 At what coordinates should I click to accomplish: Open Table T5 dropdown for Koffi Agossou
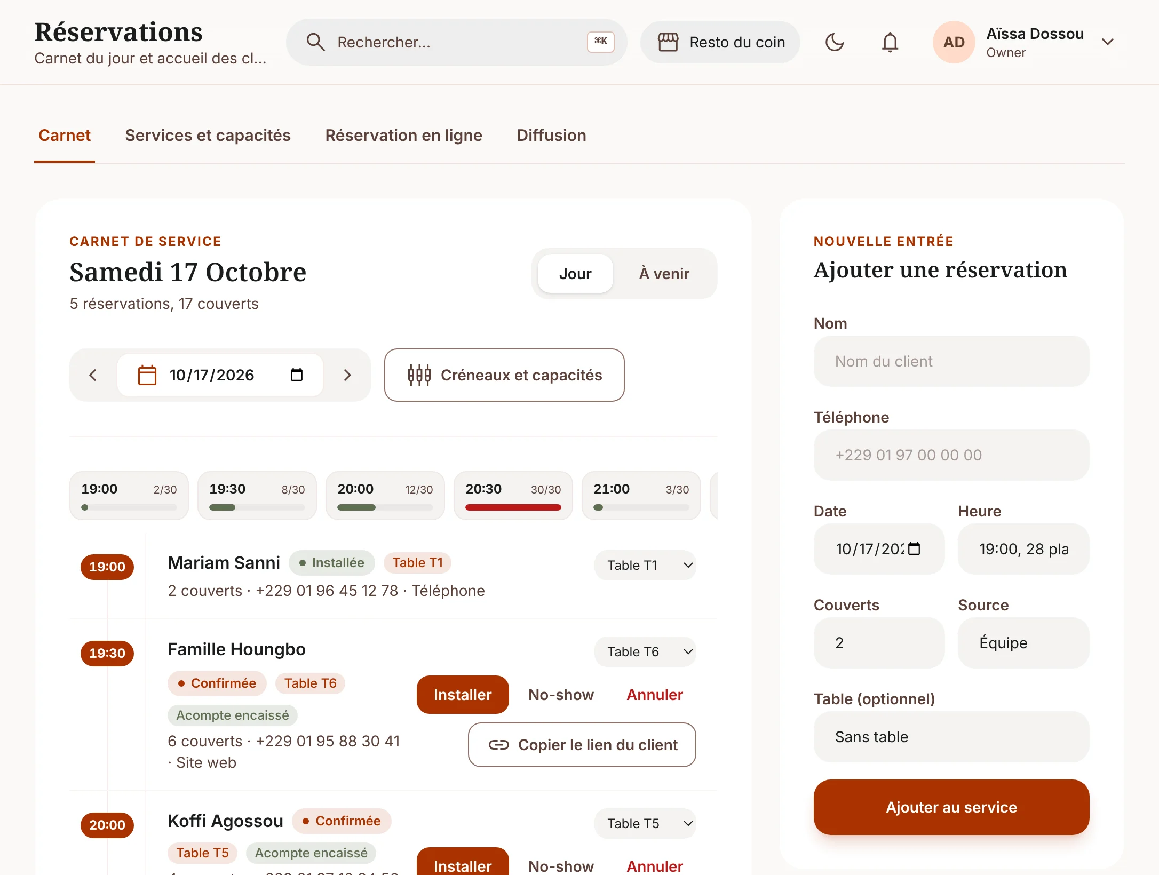[645, 823]
